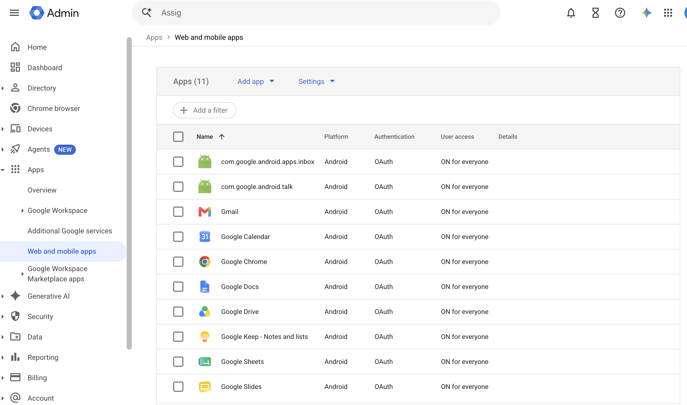Expand Google Workspace Marketplace apps arrow
687x405 pixels.
click(22, 274)
